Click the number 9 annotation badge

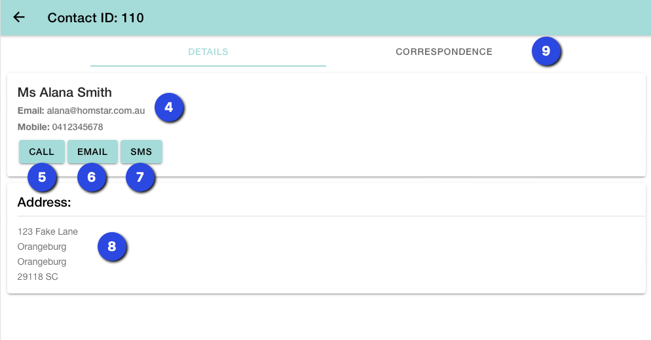(x=546, y=51)
